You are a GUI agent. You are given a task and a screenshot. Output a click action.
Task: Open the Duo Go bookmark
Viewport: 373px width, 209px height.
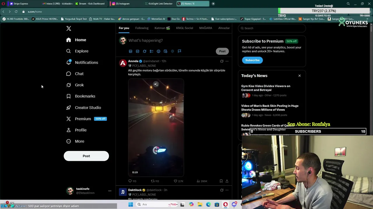(173, 19)
